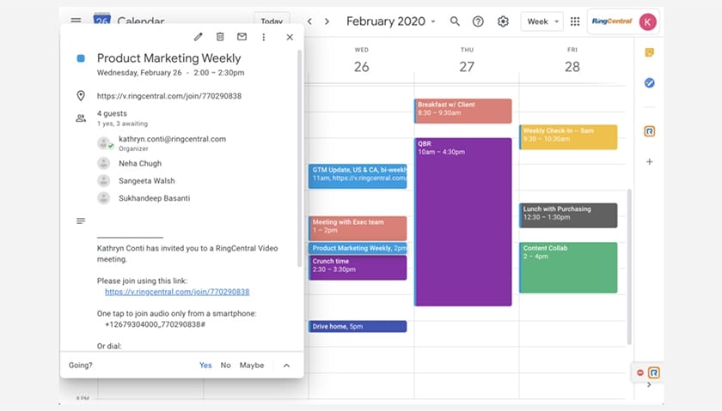Open Weekly Check-in – Sam event
This screenshot has width=722, height=411.
(568, 137)
